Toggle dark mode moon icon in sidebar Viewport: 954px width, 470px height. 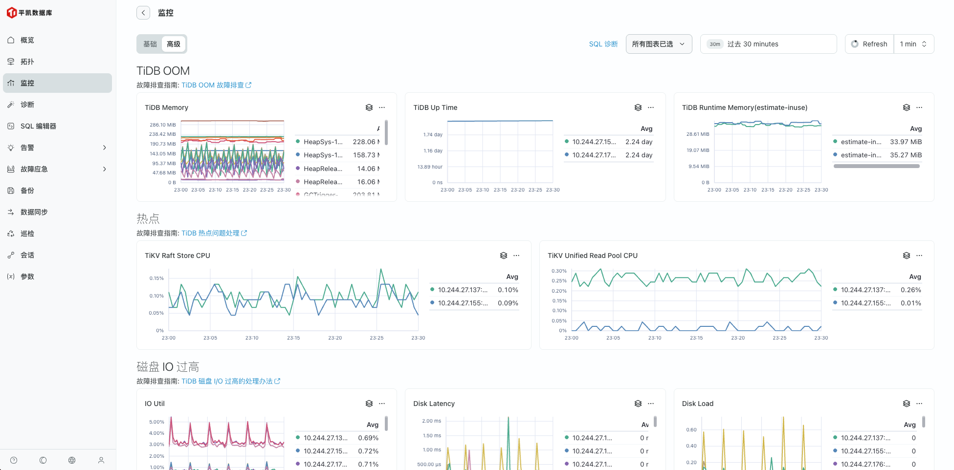pos(43,460)
